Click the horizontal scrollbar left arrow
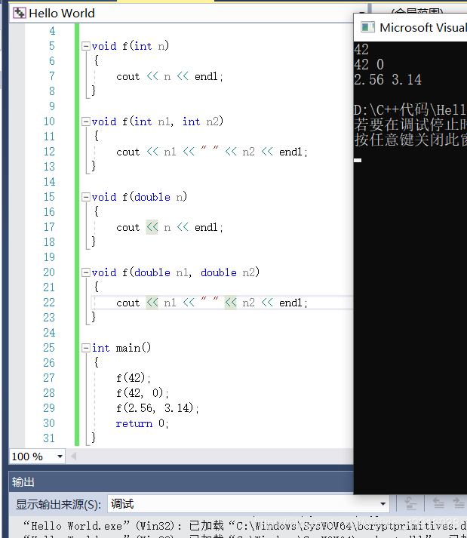467x538 pixels. pyautogui.click(x=73, y=457)
